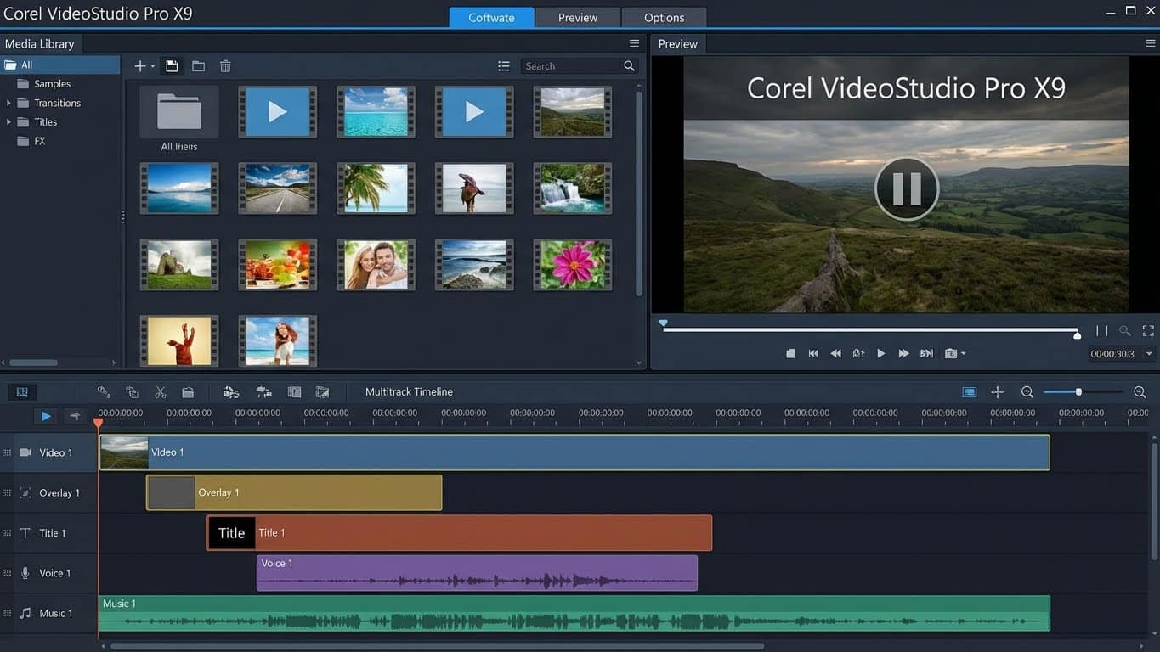The image size is (1160, 652).
Task: Open the Sound Mixer in the timeline toolbar
Action: point(262,391)
